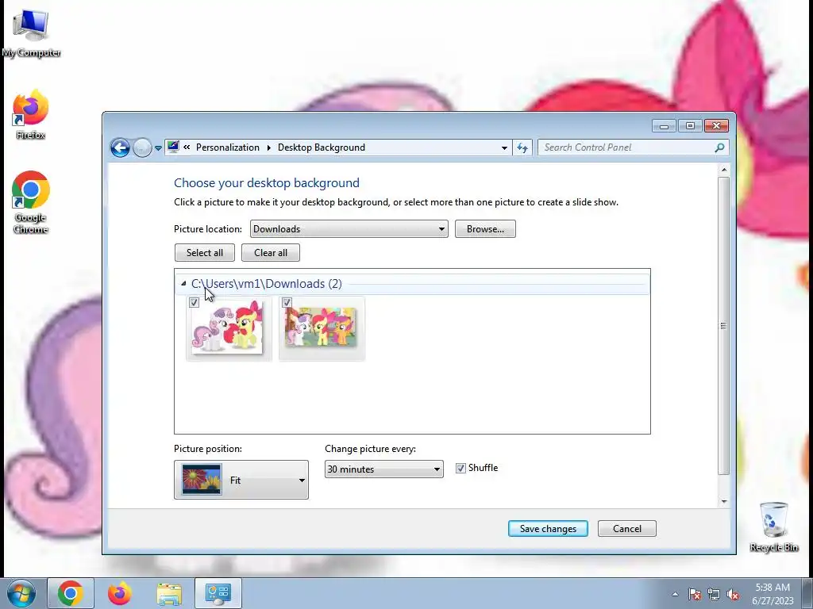Click the Desktop Background breadcrumb
Image resolution: width=813 pixels, height=609 pixels.
pos(322,147)
